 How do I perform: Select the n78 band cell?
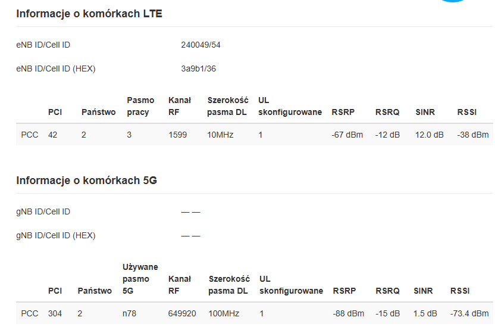[x=129, y=313]
